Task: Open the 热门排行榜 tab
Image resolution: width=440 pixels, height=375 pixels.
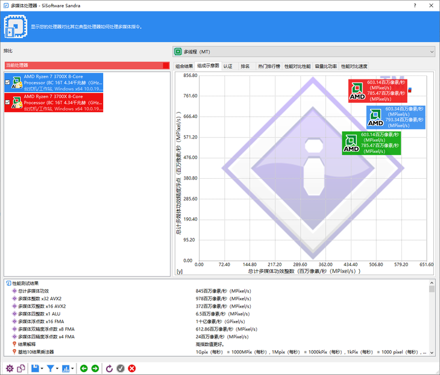Action: coord(269,66)
